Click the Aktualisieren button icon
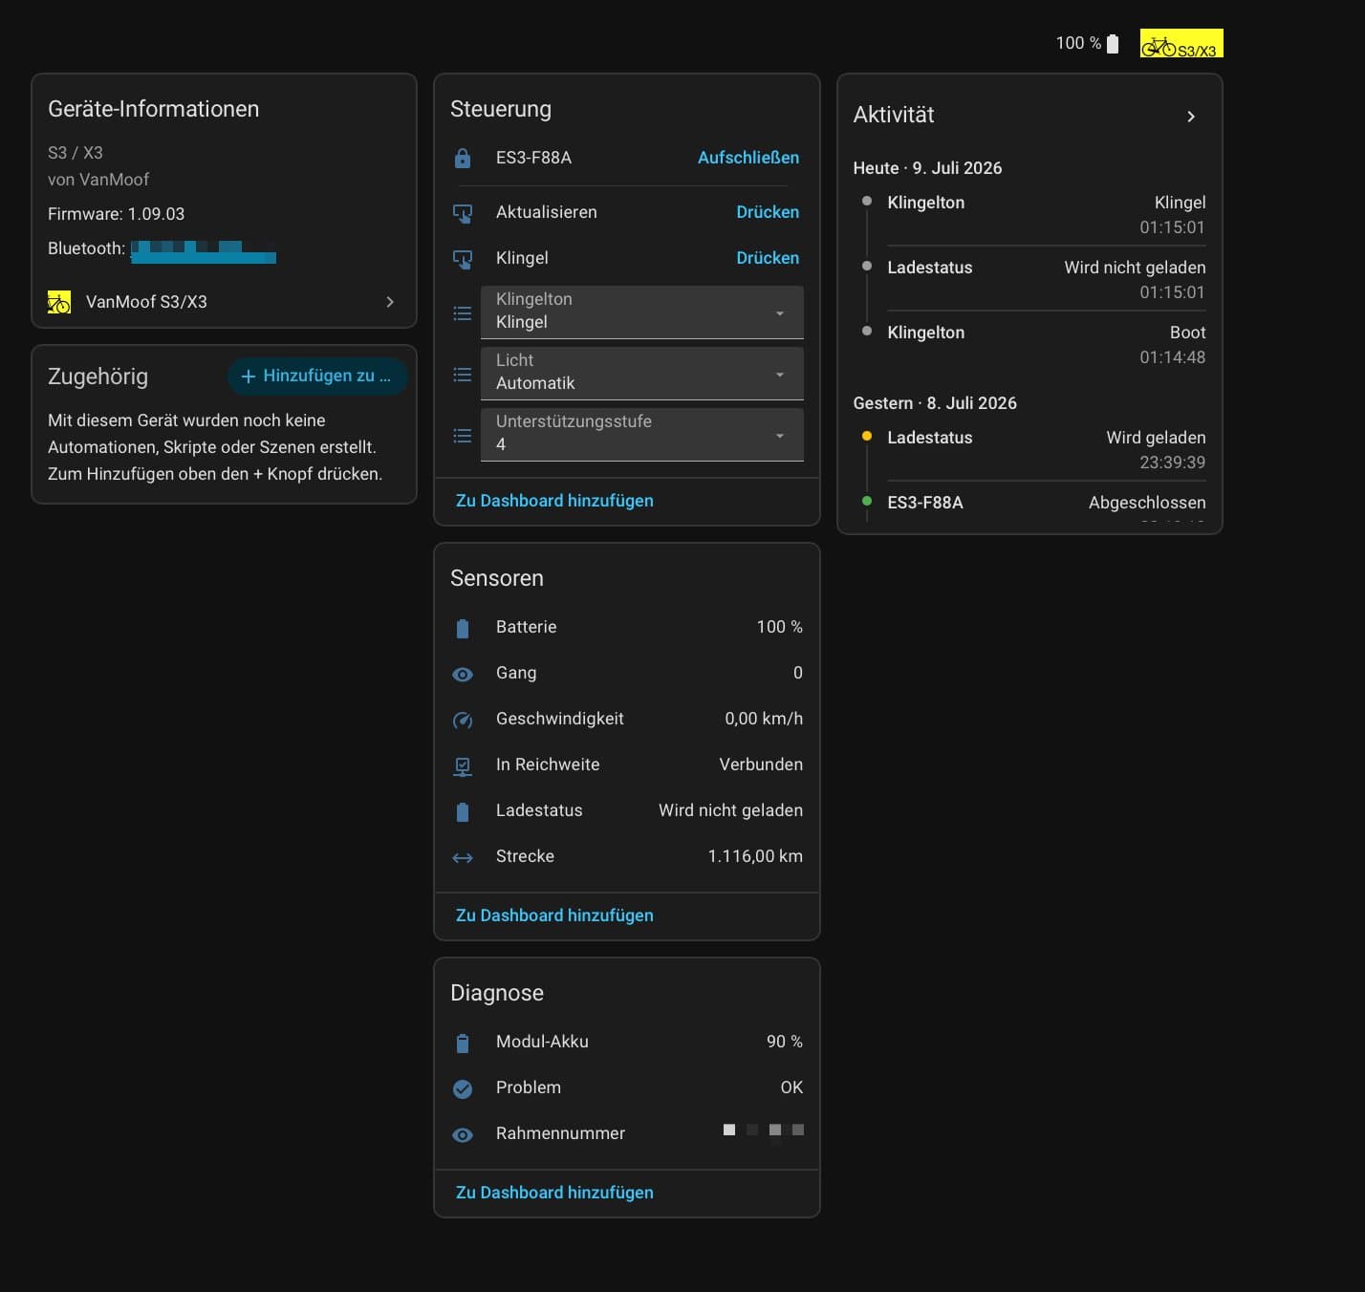This screenshot has width=1365, height=1292. (x=463, y=213)
